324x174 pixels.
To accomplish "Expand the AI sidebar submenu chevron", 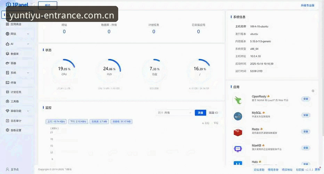I will (28, 44).
